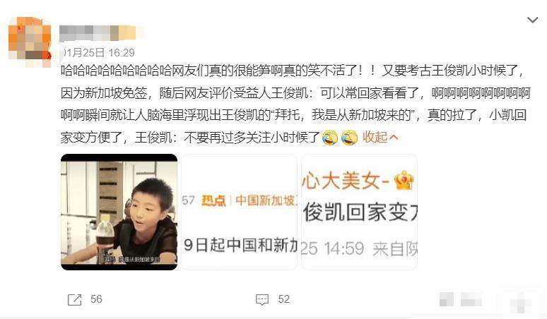Click the second laughing-crying emoji

click(350, 138)
